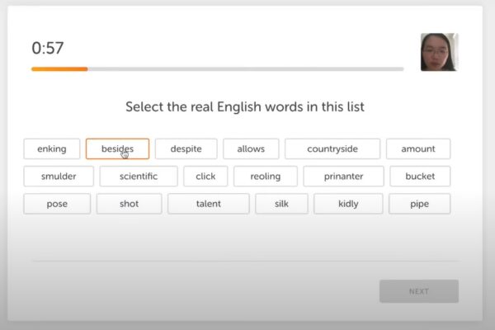Select the word "pipe"
Image resolution: width=495 pixels, height=330 pixels.
pyautogui.click(x=420, y=204)
